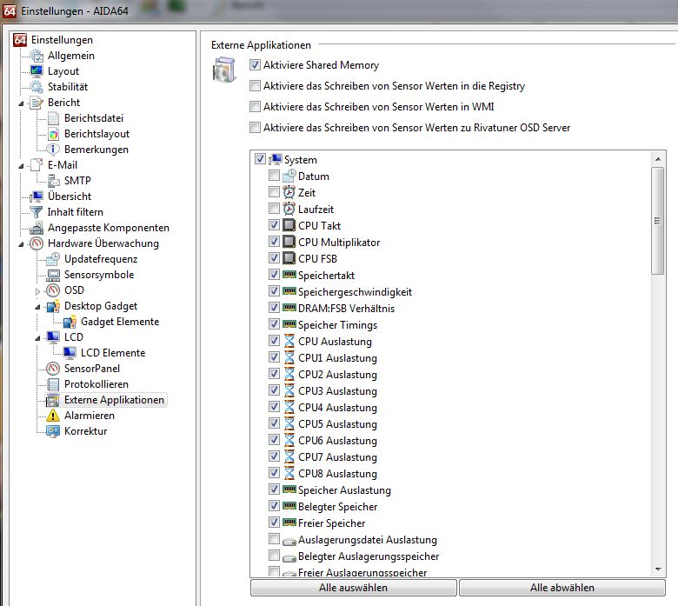Screen dimensions: 678x606
Task: Expand the OSD tree node
Action: [37, 291]
